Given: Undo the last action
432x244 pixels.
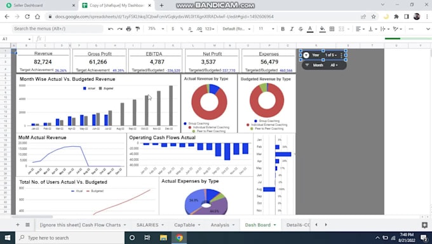Looking at the screenshot, I should (111, 29).
